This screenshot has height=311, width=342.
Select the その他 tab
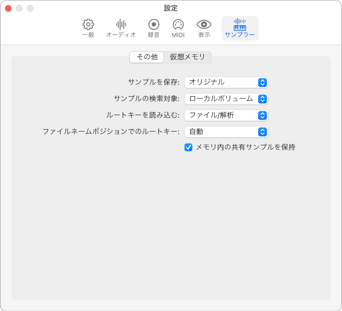pos(147,57)
